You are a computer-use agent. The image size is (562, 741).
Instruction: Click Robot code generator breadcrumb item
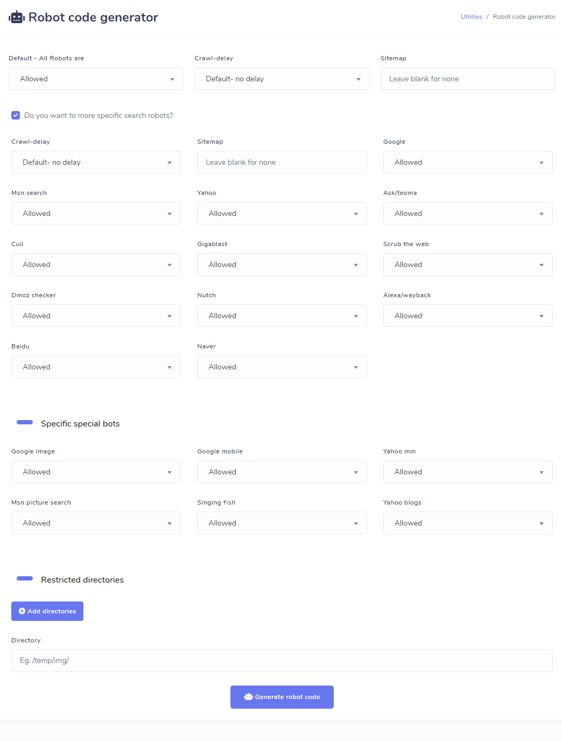tap(524, 17)
